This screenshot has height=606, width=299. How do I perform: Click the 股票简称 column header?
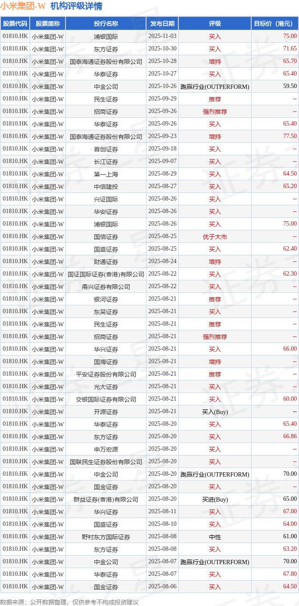[48, 24]
